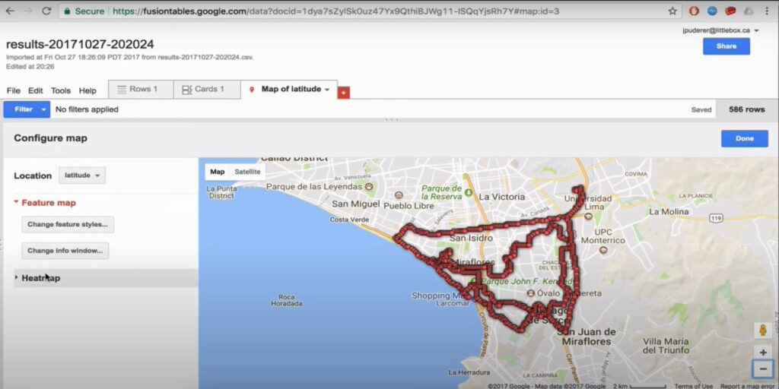The height and width of the screenshot is (389, 779).
Task: Open the Tools menu
Action: coord(61,90)
